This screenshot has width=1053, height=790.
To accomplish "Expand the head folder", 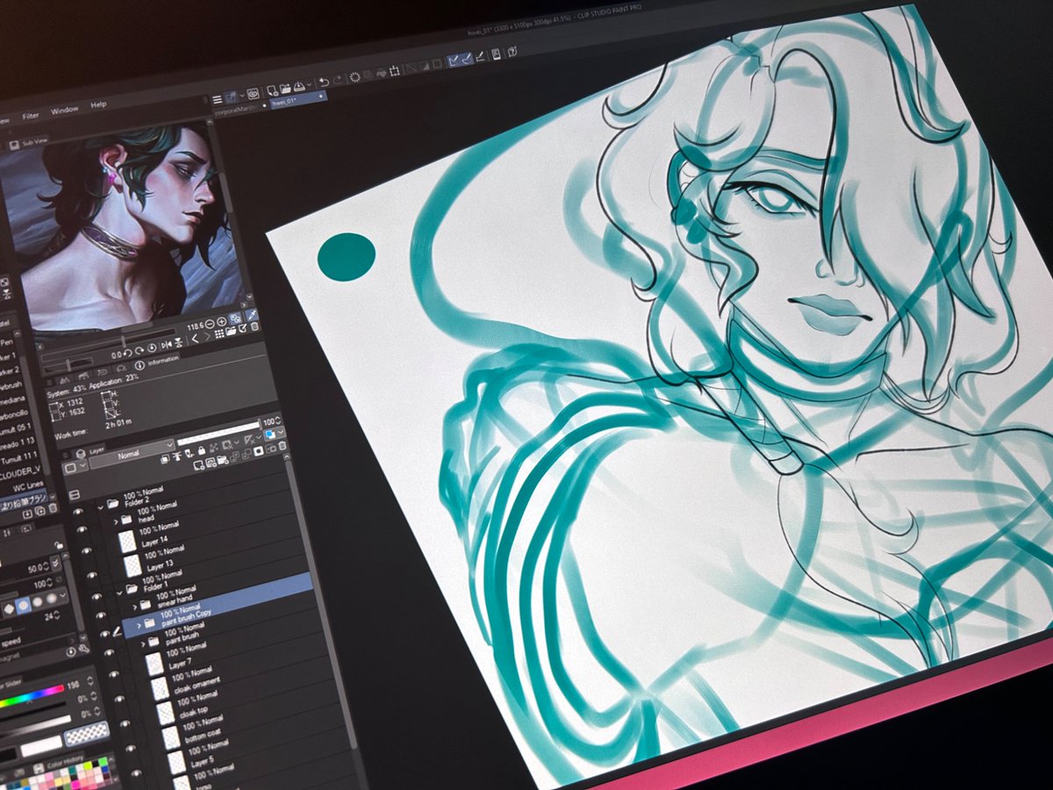I will [116, 521].
